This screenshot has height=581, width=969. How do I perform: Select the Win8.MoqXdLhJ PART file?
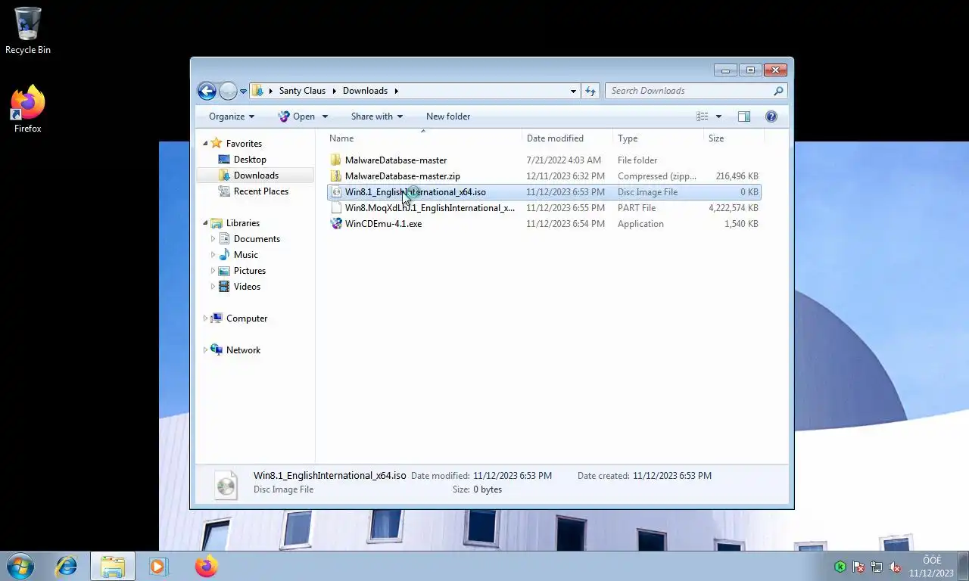pos(429,208)
